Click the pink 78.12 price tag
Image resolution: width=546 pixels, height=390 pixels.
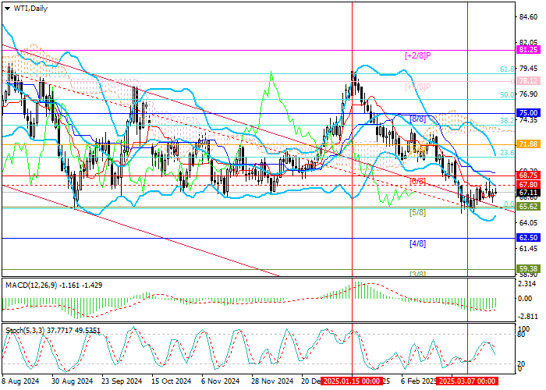click(529, 80)
